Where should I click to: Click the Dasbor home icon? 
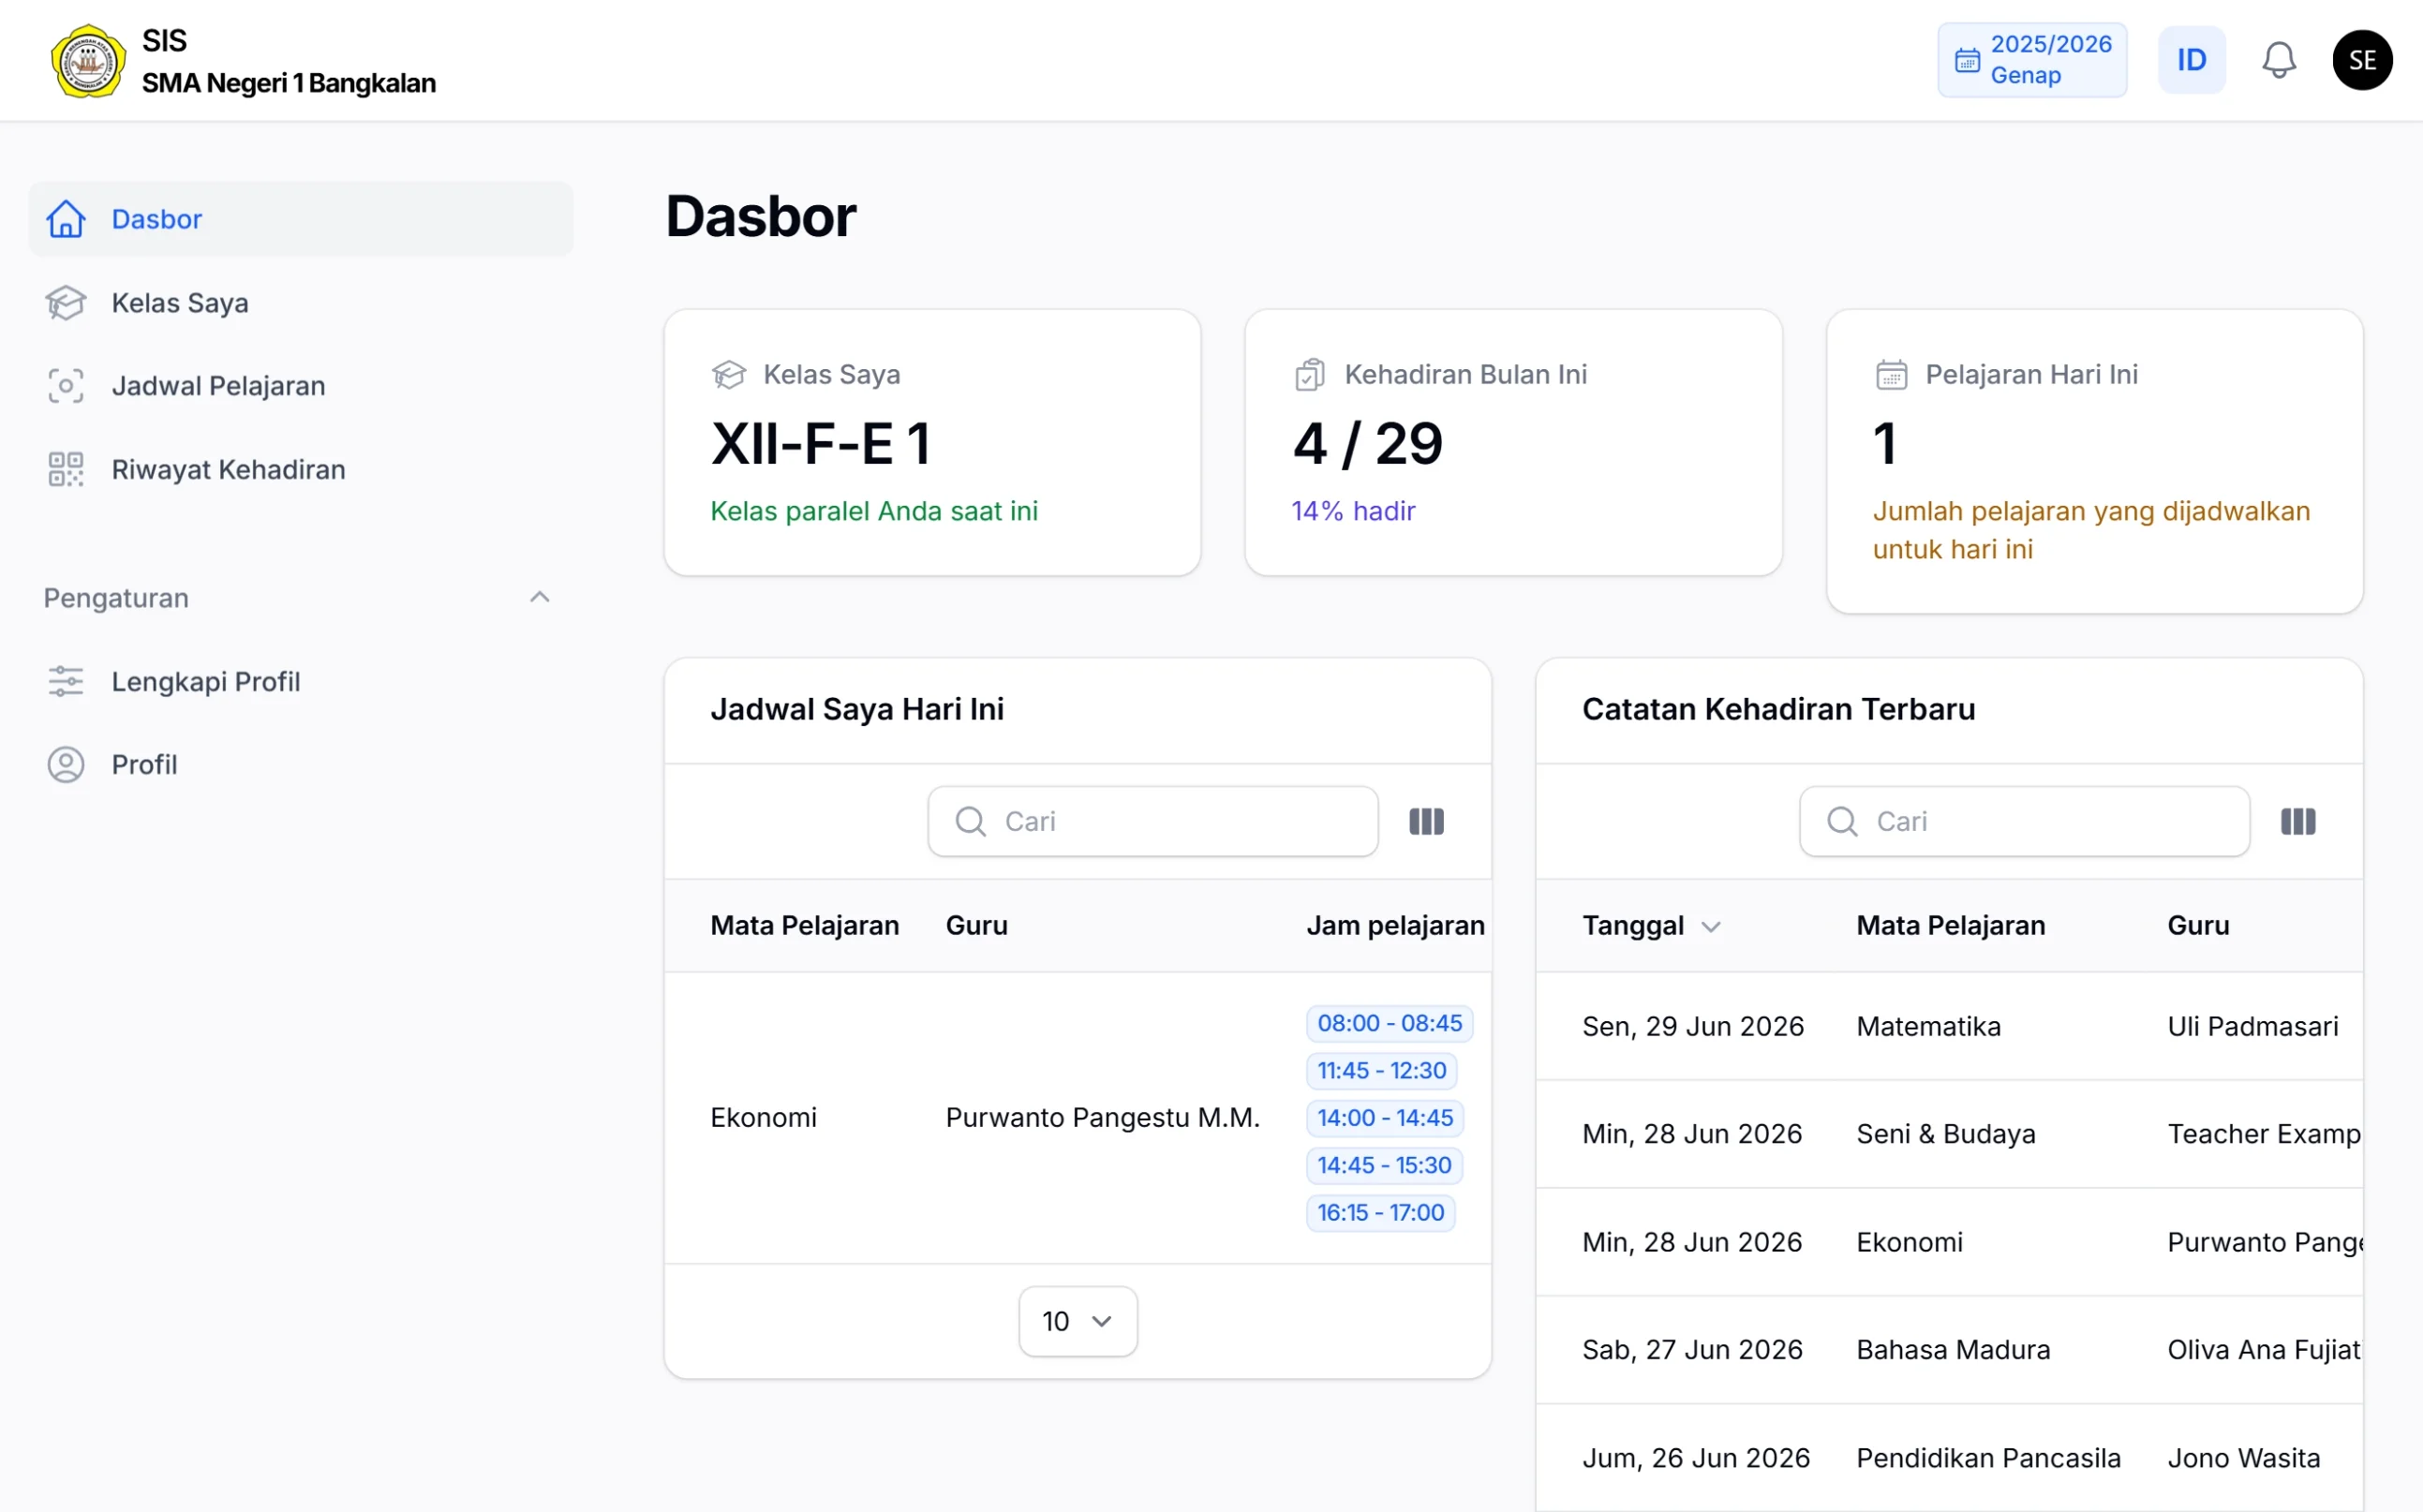(66, 219)
